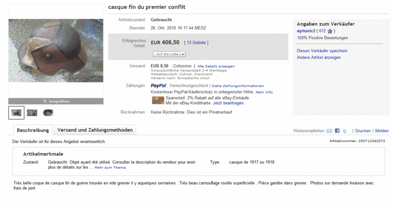Share listing on Facebook icon
The image size is (395, 211).
point(337,131)
